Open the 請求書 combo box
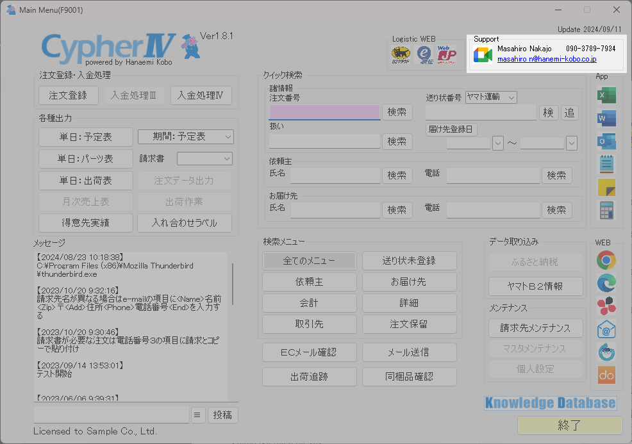This screenshot has height=444, width=632. pyautogui.click(x=204, y=159)
